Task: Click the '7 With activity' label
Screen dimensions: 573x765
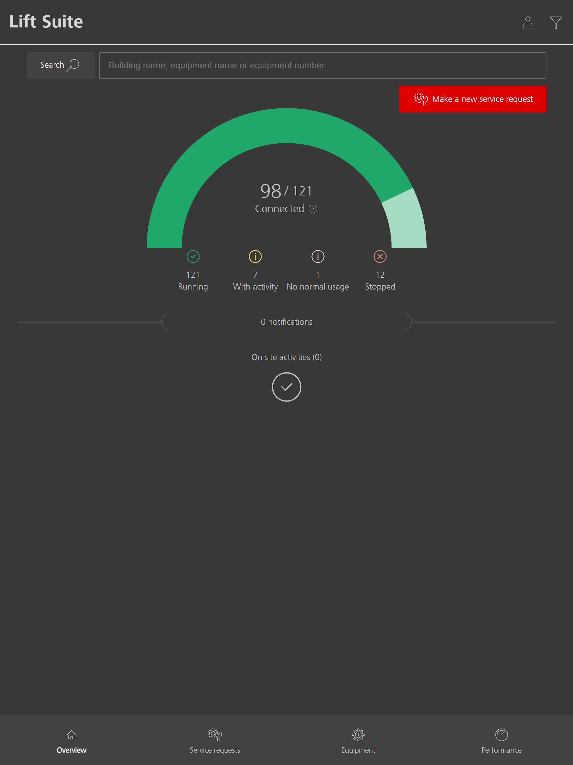Action: click(x=255, y=281)
